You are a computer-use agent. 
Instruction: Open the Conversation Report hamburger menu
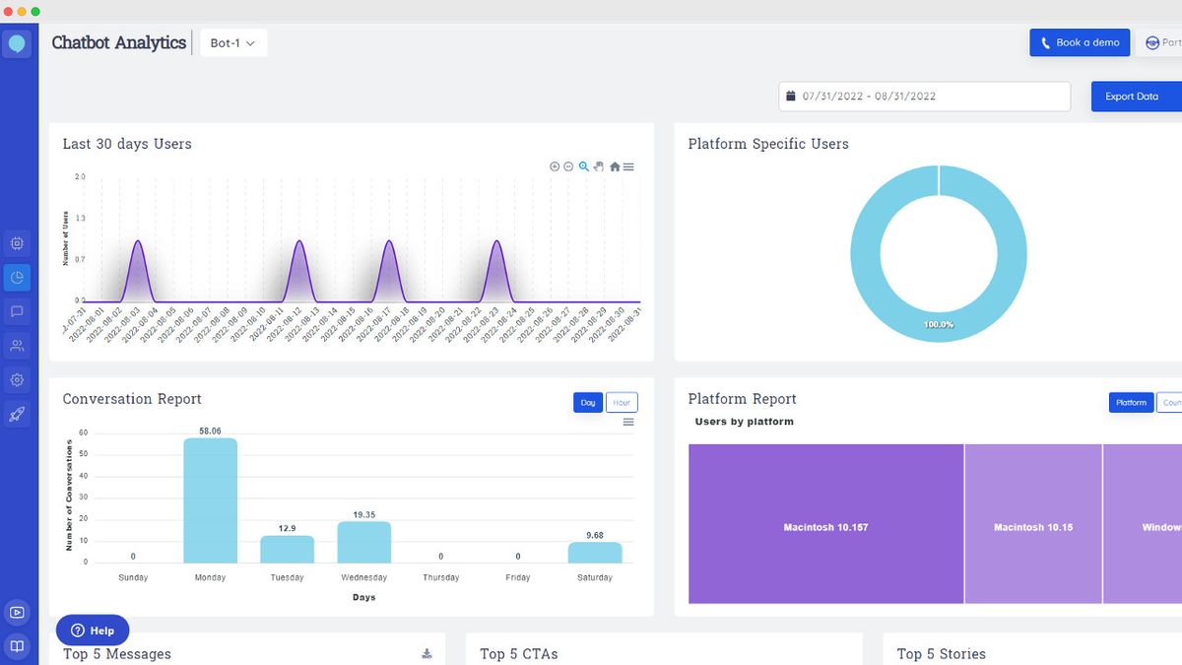pos(629,422)
